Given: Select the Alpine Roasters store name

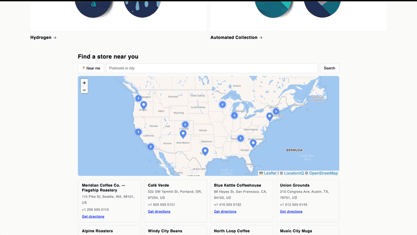Looking at the screenshot, I should coord(97,231).
